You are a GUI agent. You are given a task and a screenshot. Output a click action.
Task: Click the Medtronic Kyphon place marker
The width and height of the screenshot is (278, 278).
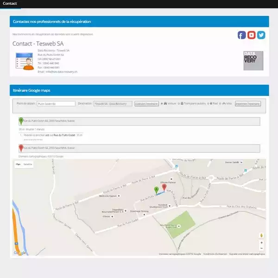click(x=119, y=196)
